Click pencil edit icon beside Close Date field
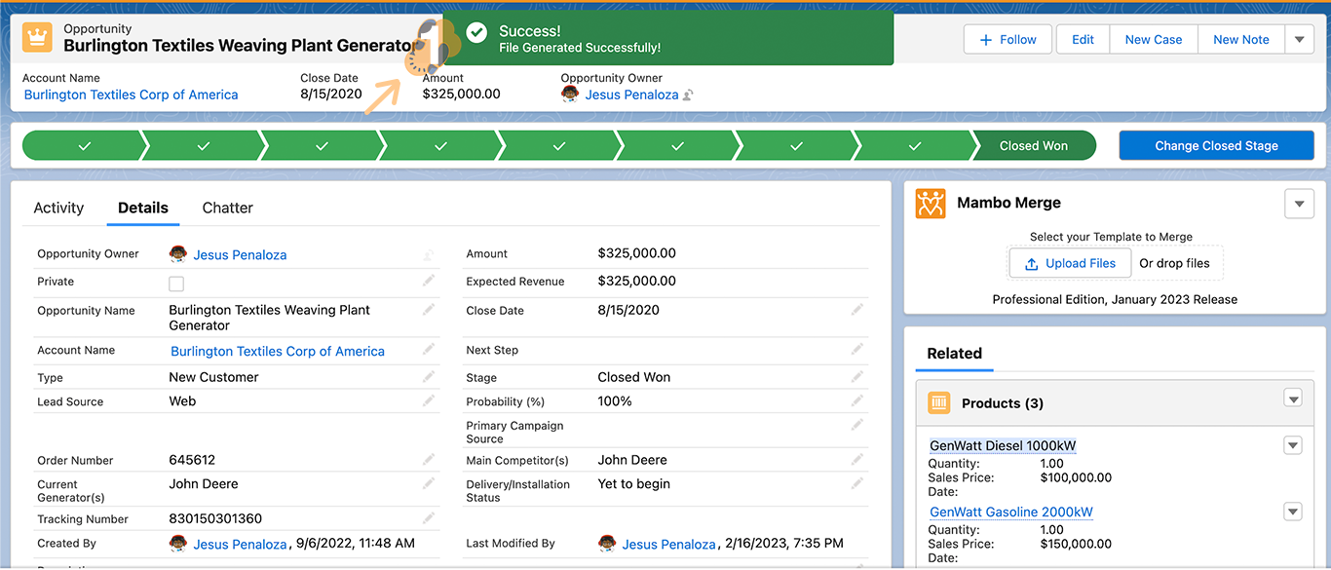This screenshot has width=1331, height=570. (857, 310)
